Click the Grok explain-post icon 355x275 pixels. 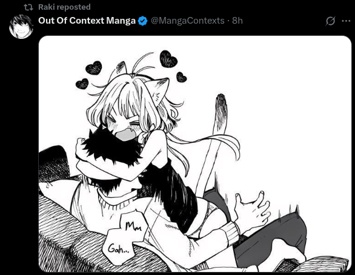330,21
